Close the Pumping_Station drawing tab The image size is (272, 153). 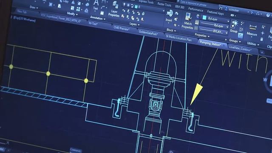(224, 45)
